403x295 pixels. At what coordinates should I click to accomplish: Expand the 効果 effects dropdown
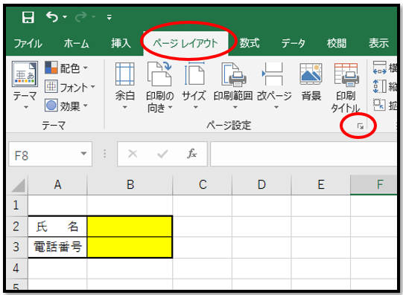point(66,106)
